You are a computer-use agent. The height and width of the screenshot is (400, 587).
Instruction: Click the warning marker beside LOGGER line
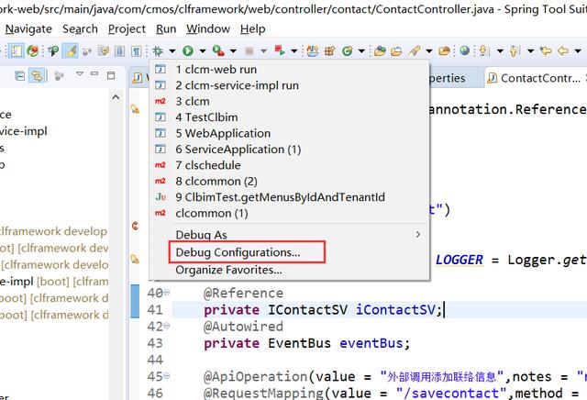(x=135, y=259)
